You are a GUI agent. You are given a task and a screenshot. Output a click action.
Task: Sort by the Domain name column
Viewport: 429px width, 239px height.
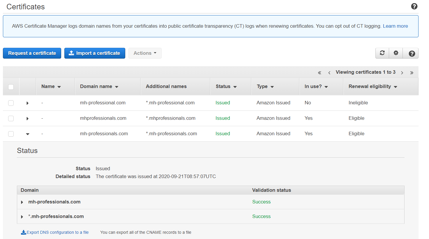(99, 87)
